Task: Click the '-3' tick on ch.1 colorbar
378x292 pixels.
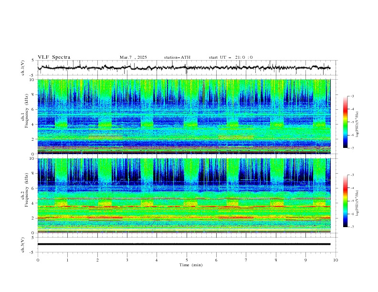Action: coord(352,96)
